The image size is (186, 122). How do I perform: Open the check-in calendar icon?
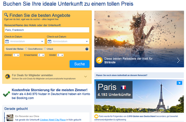7,41
